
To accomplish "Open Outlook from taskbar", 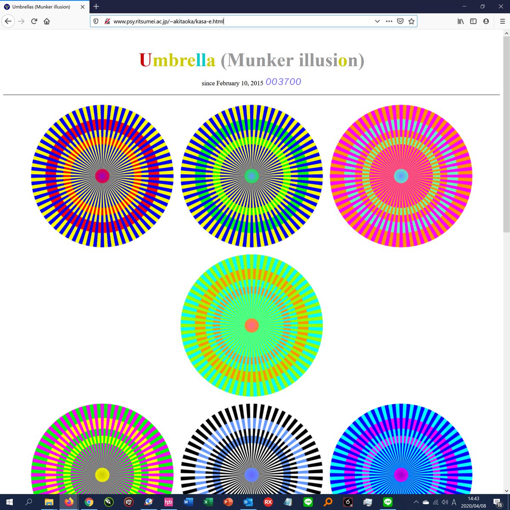I will point(248,502).
